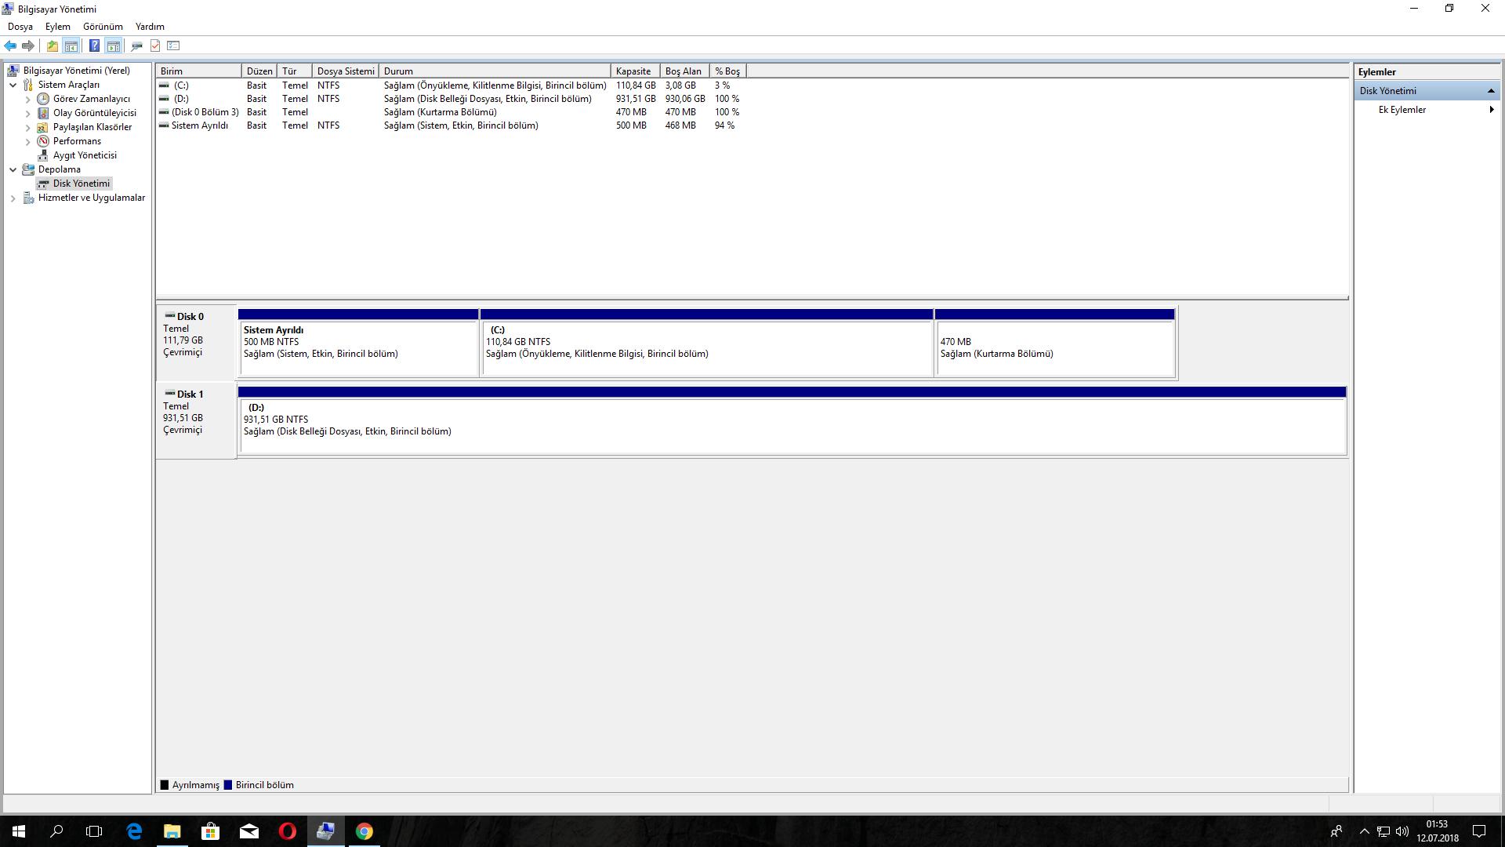Toggle the Show/Hide Action Pane button
Viewport: 1505px width, 847px height.
pos(114,45)
